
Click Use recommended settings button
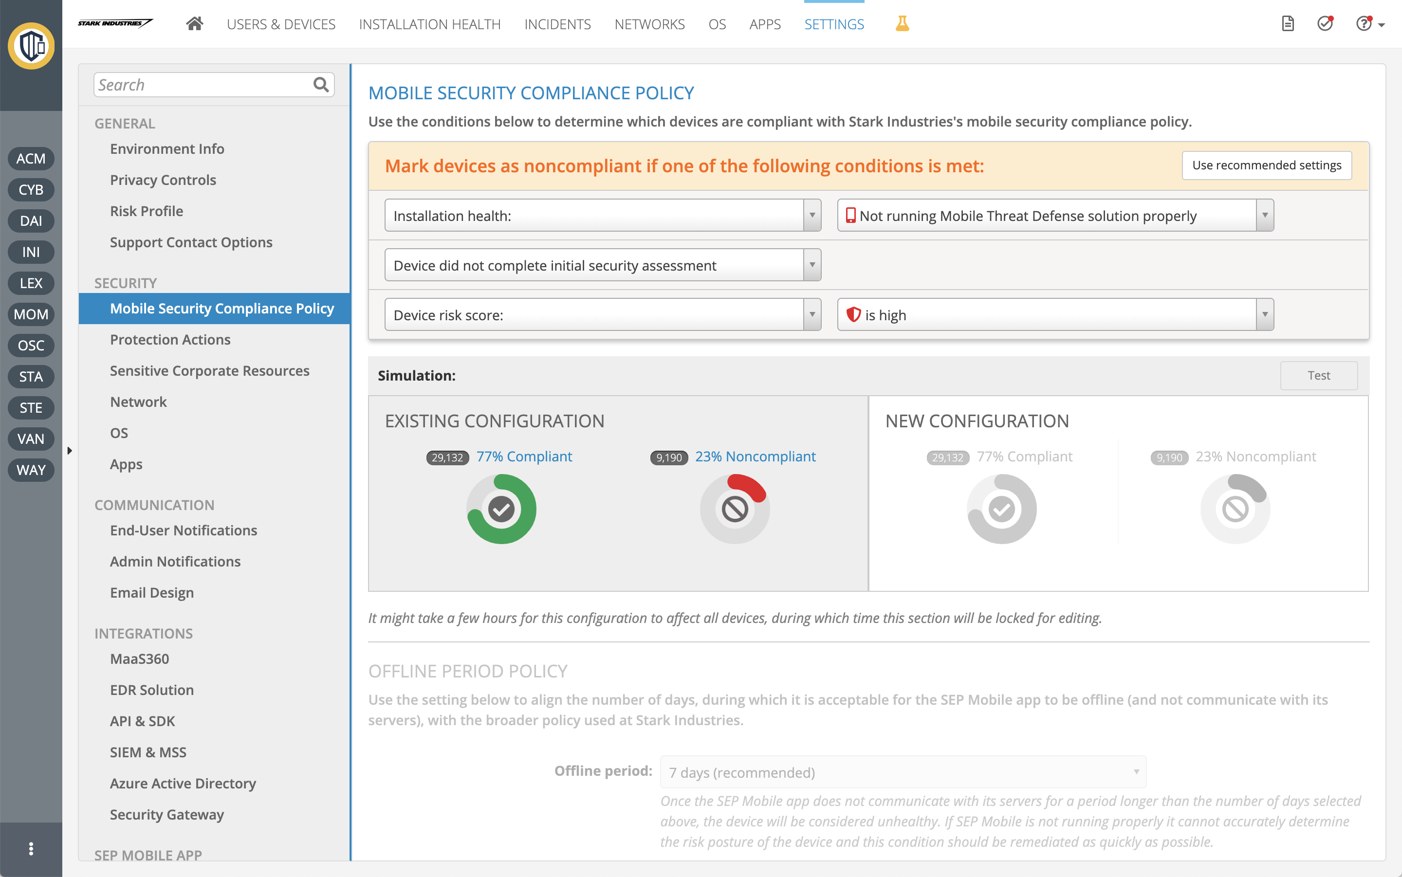pyautogui.click(x=1266, y=166)
